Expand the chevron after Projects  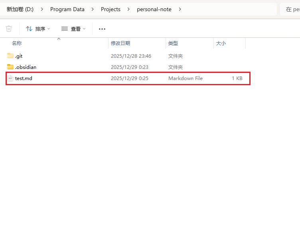[128, 9]
